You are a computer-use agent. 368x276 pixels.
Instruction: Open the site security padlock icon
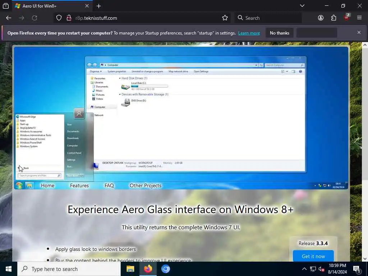(69, 18)
